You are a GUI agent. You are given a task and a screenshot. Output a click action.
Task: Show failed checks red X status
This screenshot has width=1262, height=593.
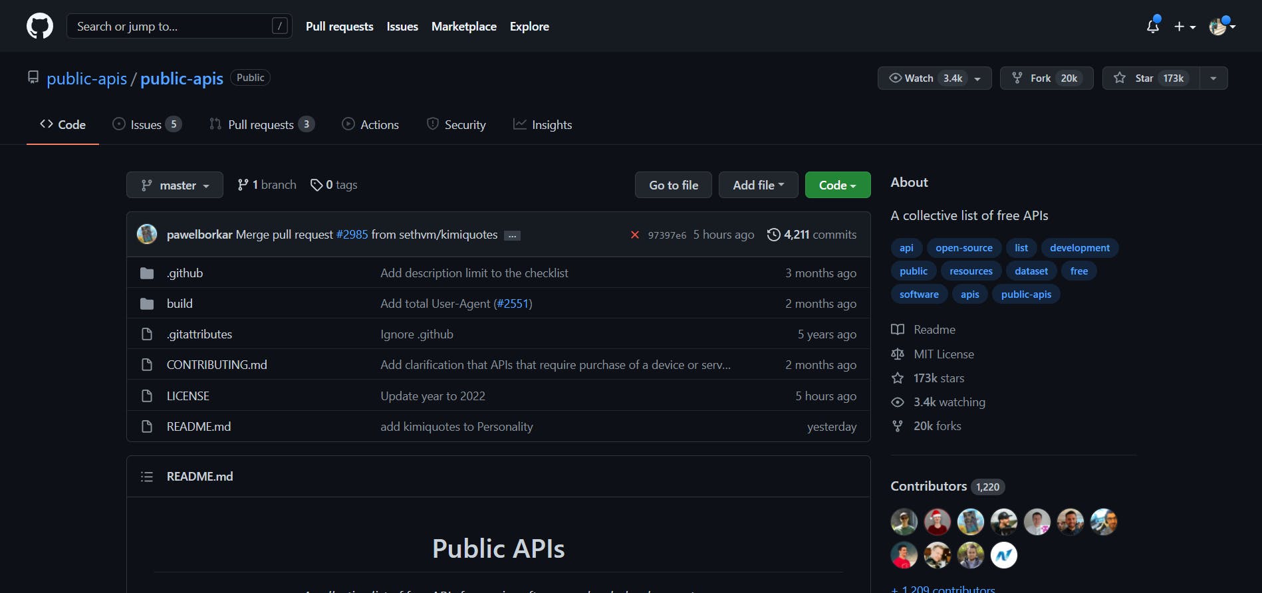coord(635,235)
